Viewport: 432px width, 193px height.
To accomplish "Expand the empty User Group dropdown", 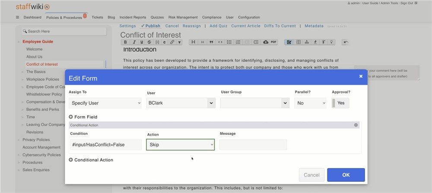I will pyautogui.click(x=254, y=103).
